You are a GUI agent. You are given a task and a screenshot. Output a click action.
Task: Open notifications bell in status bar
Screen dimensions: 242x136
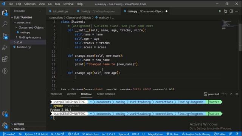pos(237,134)
